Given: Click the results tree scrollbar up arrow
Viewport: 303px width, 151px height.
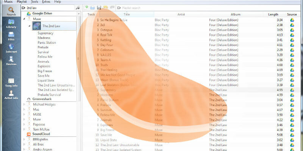Looking at the screenshot, I should [79, 14].
